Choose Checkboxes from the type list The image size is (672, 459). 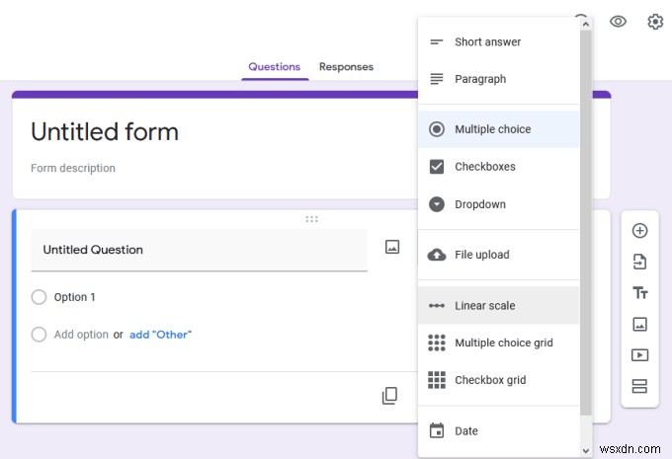coord(484,167)
